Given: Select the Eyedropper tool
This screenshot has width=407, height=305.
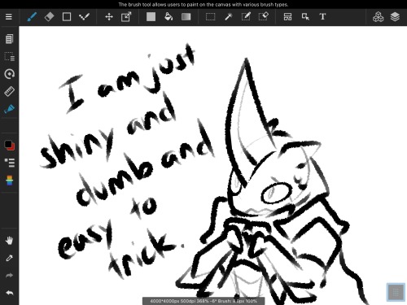Looking at the screenshot, I should pos(10,258).
